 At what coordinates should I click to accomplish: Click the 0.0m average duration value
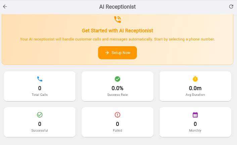tap(195, 88)
